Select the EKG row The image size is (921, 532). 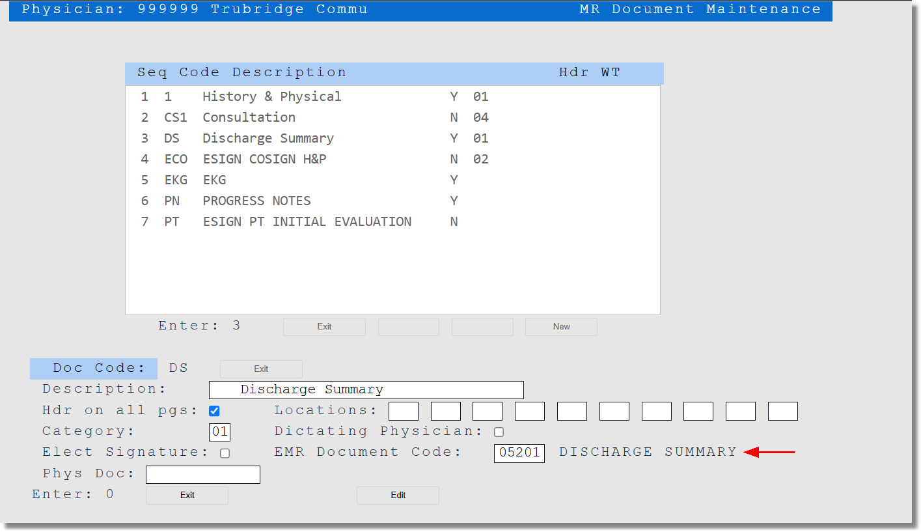[x=392, y=180]
